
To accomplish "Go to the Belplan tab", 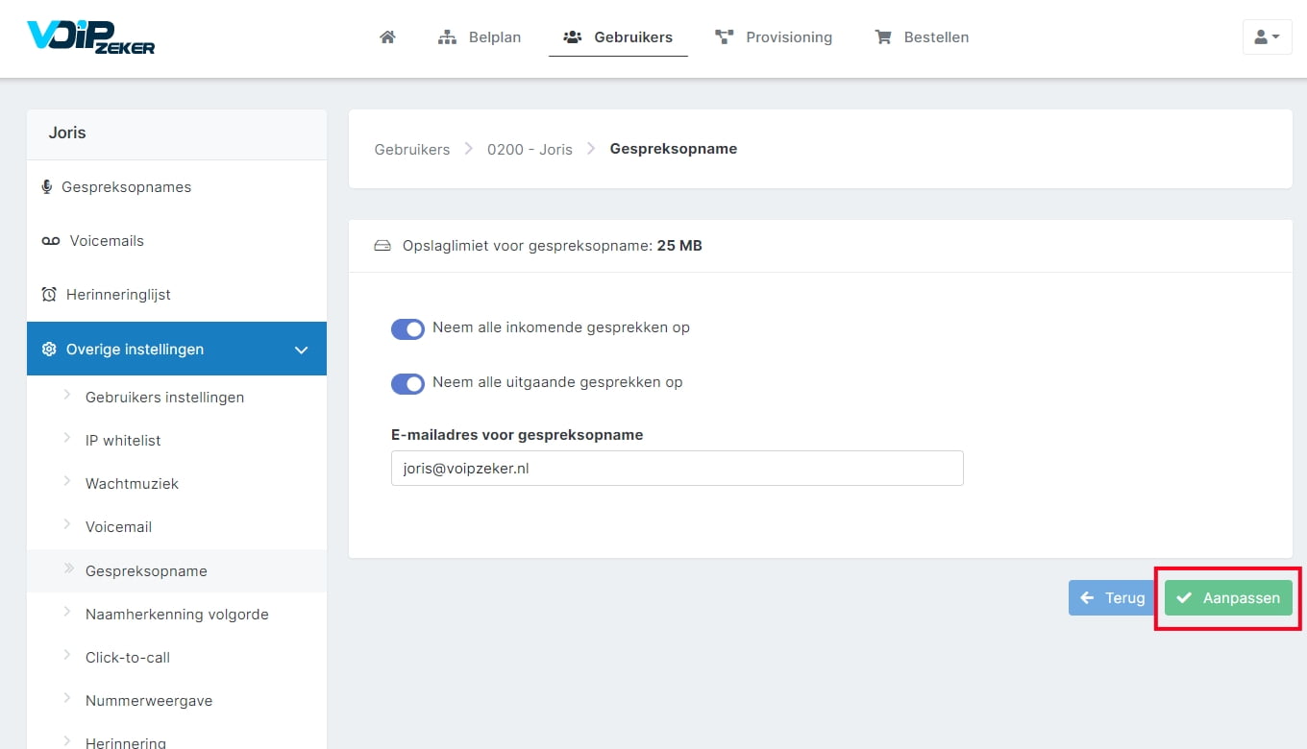I will [x=480, y=37].
